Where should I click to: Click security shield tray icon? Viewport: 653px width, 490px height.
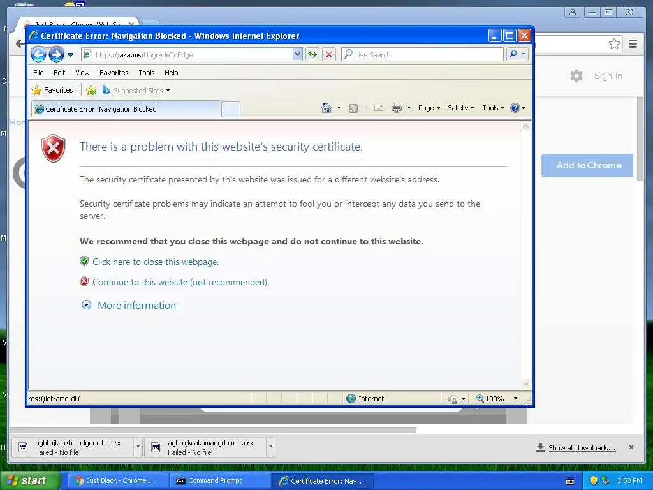[x=594, y=480]
